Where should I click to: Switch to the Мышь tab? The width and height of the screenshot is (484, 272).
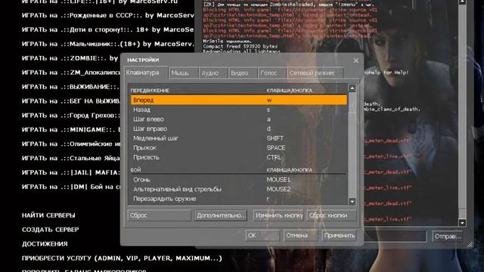[183, 73]
